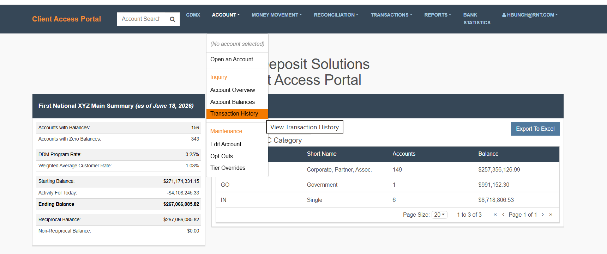Focus the Account Search input field
Screen dimensions: 607x254
click(x=141, y=19)
